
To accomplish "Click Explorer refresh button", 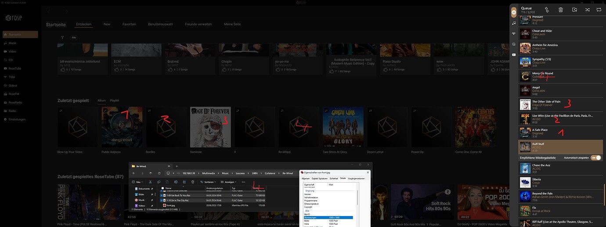I will pyautogui.click(x=159, y=173).
